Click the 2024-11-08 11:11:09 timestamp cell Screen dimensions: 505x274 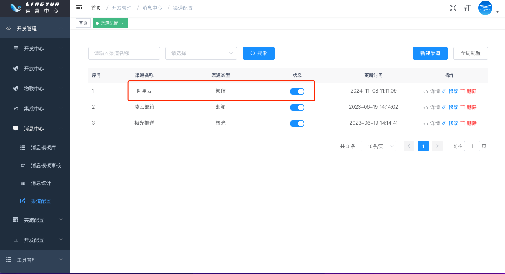point(374,91)
